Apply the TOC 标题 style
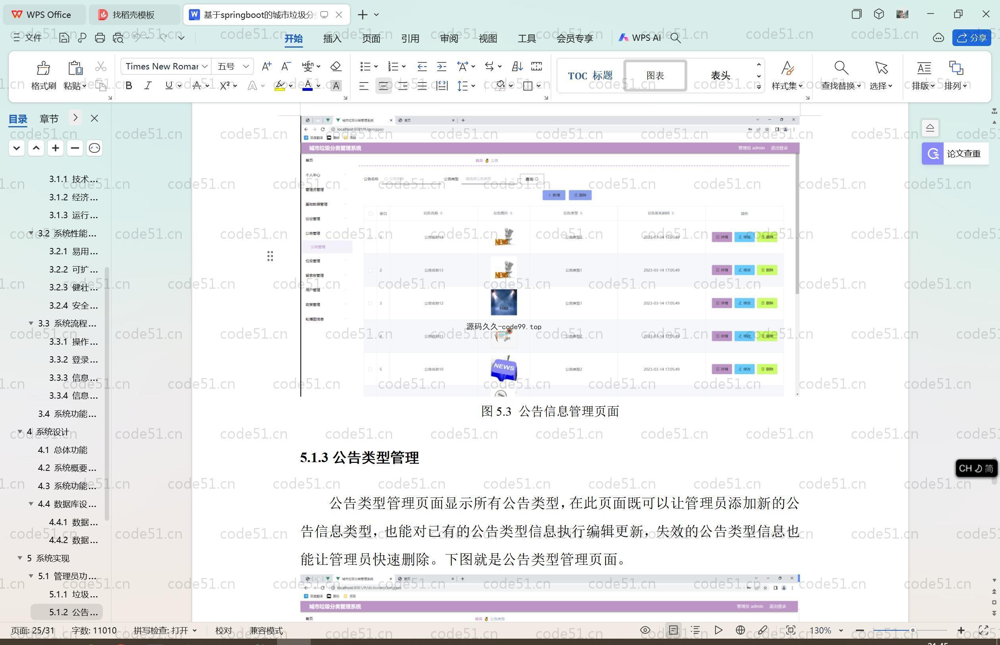Image resolution: width=1000 pixels, height=645 pixels. click(x=590, y=76)
